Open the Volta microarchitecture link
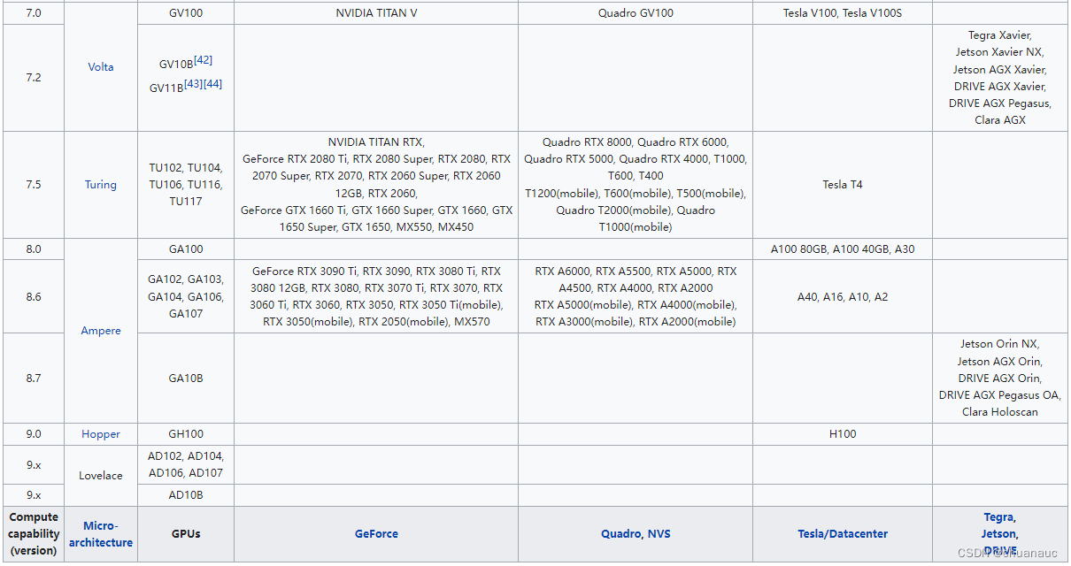The width and height of the screenshot is (1071, 566). 101,67
